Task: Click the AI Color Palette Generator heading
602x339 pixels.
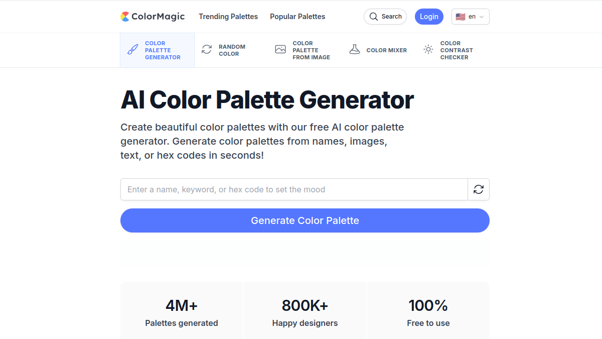Action: click(x=267, y=100)
